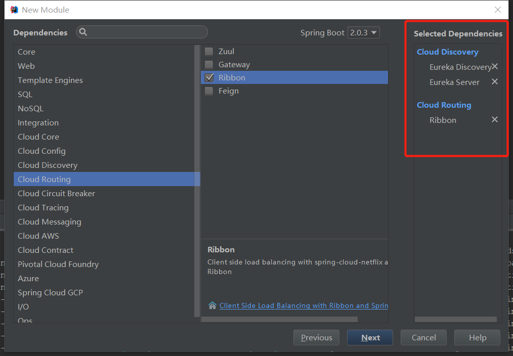Image resolution: width=513 pixels, height=356 pixels.
Task: Click the search magnifier icon
Action: [83, 32]
